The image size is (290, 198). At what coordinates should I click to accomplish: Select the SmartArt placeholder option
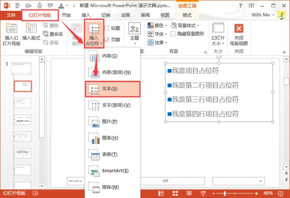click(113, 170)
